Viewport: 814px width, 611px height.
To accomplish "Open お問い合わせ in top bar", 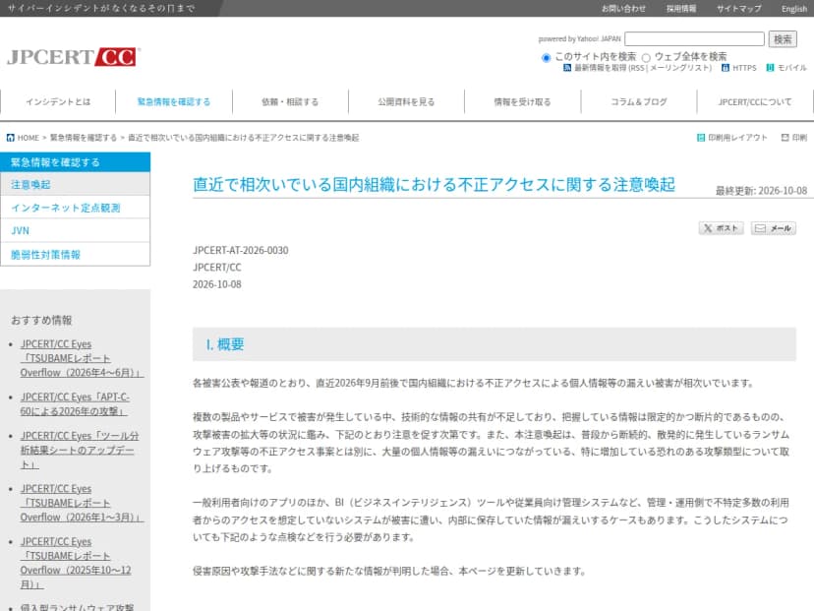I will click(x=623, y=9).
